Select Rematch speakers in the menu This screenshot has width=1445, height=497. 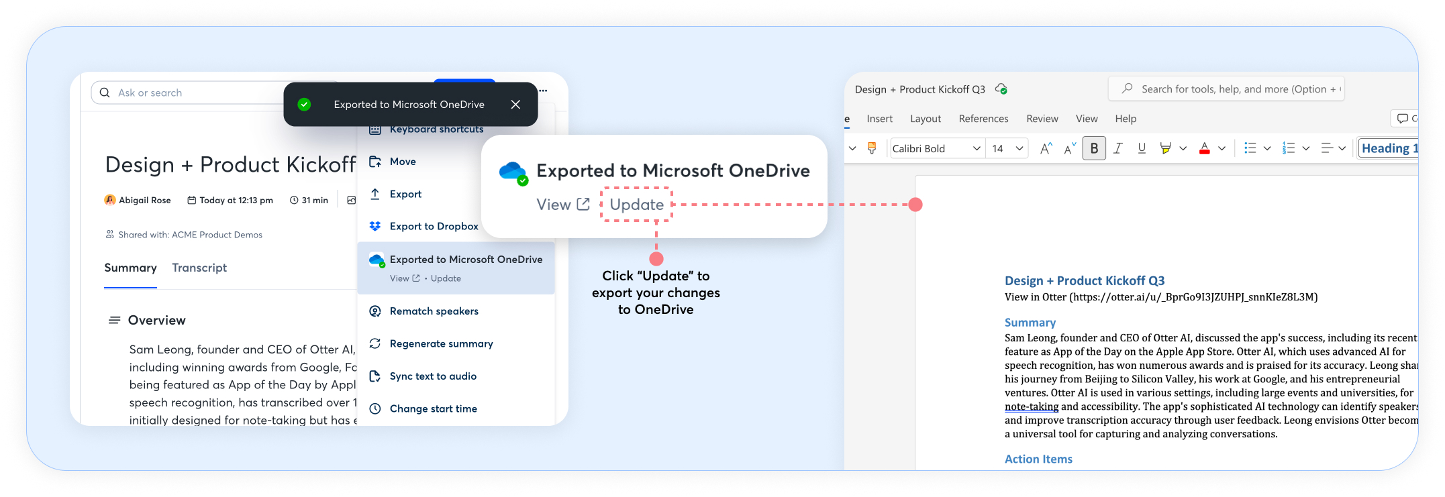tap(434, 311)
